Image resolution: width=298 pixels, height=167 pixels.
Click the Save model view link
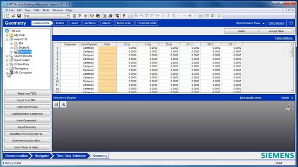[250, 98]
